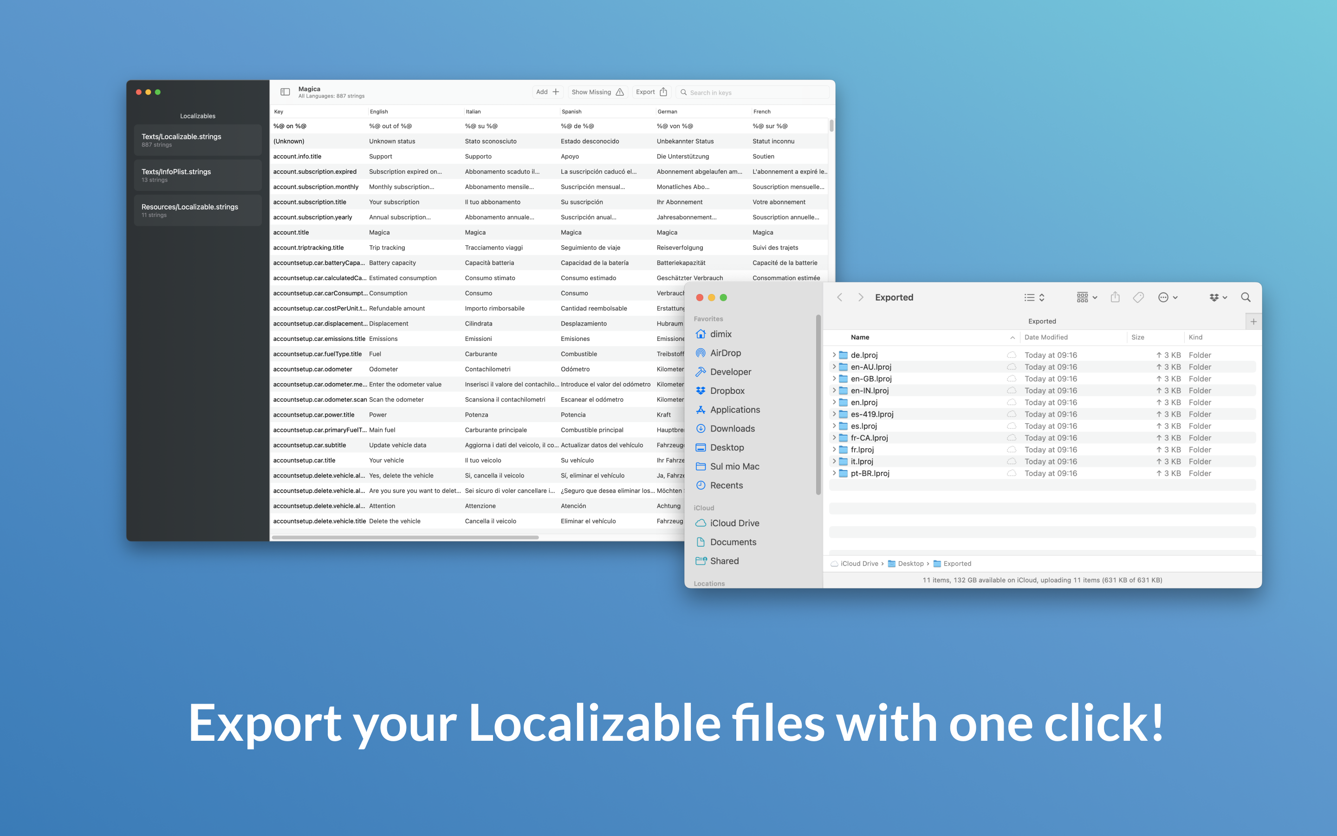Click the vertical scrollbar in Magica table
The image size is (1337, 836).
point(831,125)
